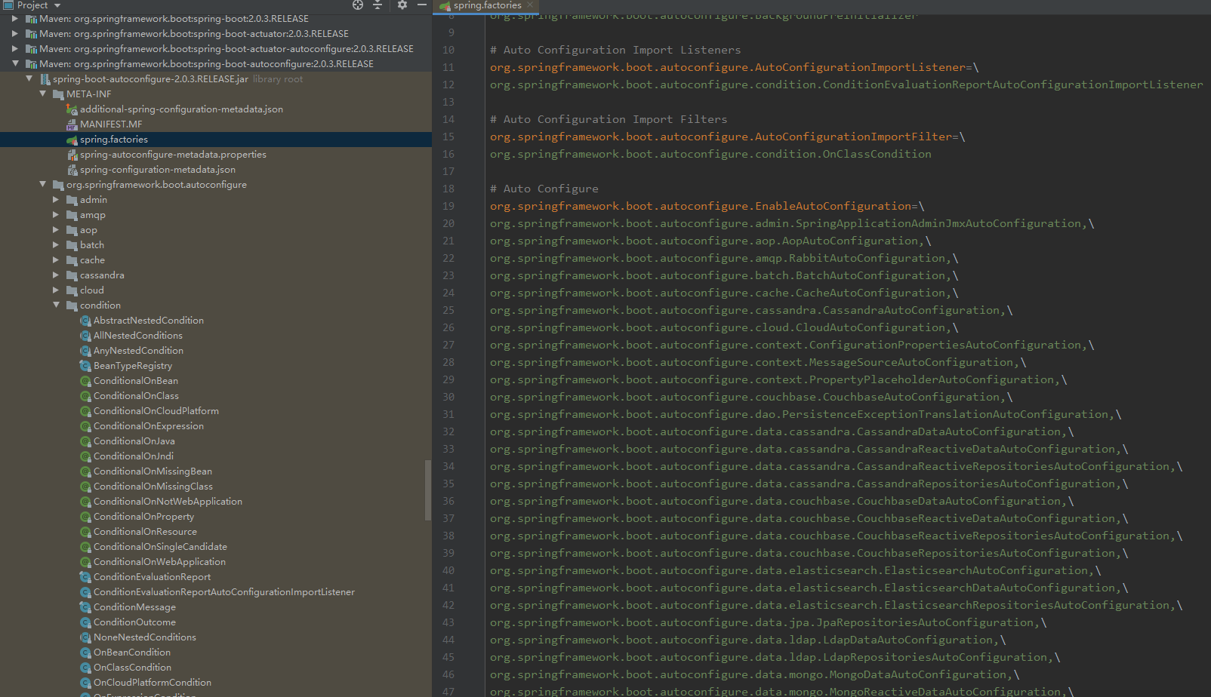Image resolution: width=1211 pixels, height=697 pixels.
Task: Select additional-spring-configuration-metadata.json file
Action: (181, 109)
